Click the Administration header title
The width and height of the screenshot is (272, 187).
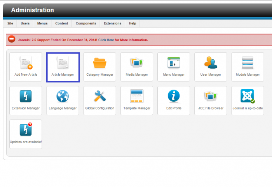(32, 10)
